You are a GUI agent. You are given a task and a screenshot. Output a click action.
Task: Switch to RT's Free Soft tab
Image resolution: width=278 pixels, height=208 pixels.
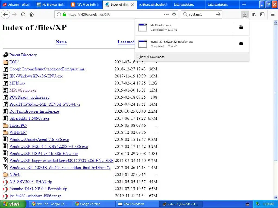pos(85,5)
